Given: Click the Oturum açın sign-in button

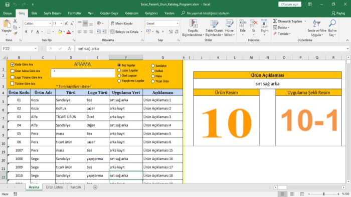Looking at the screenshot, I should point(290,4).
